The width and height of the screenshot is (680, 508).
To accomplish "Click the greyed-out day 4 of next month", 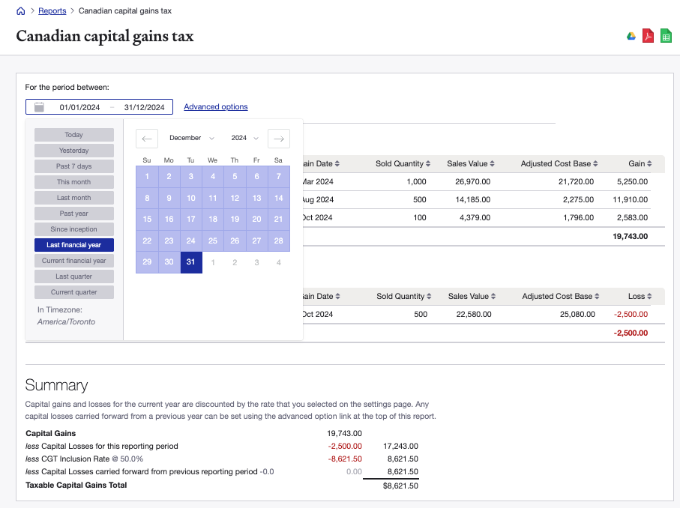I will [279, 262].
